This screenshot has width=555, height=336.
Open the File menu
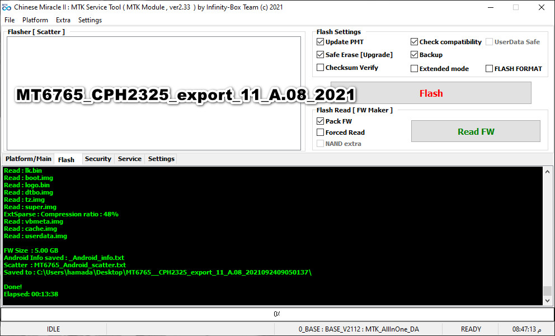(9, 20)
